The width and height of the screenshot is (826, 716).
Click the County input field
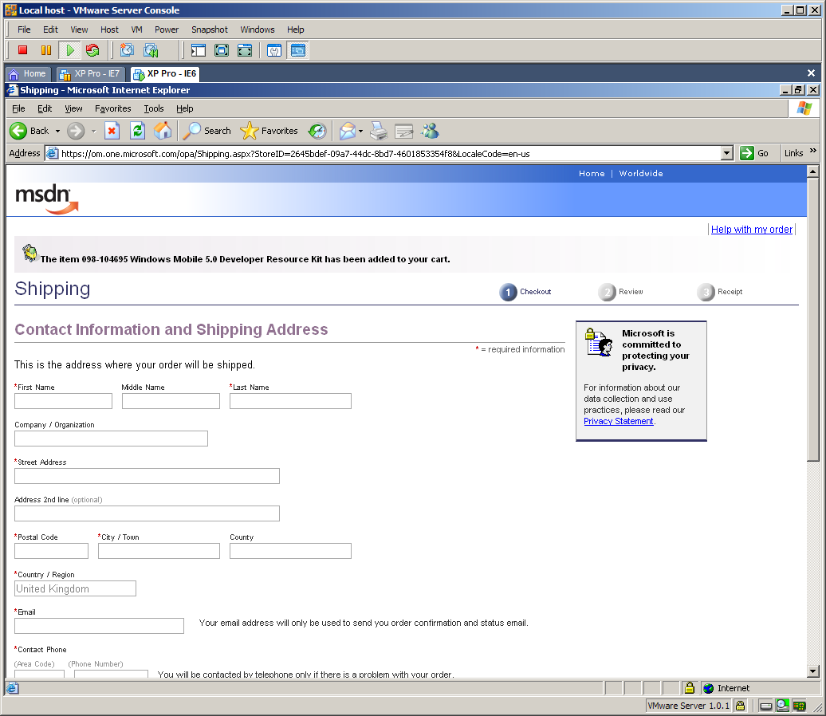click(290, 551)
